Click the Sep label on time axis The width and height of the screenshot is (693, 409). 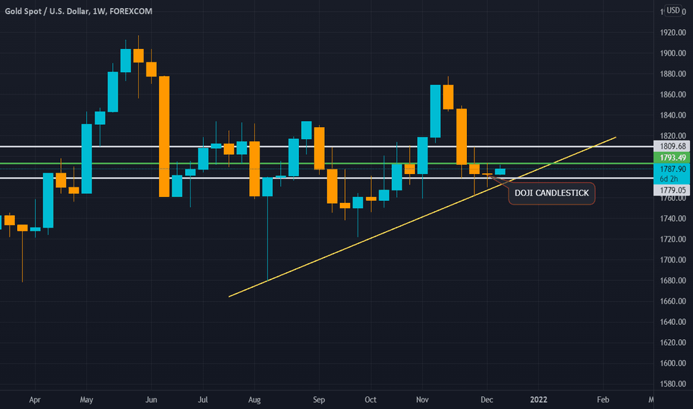point(319,400)
